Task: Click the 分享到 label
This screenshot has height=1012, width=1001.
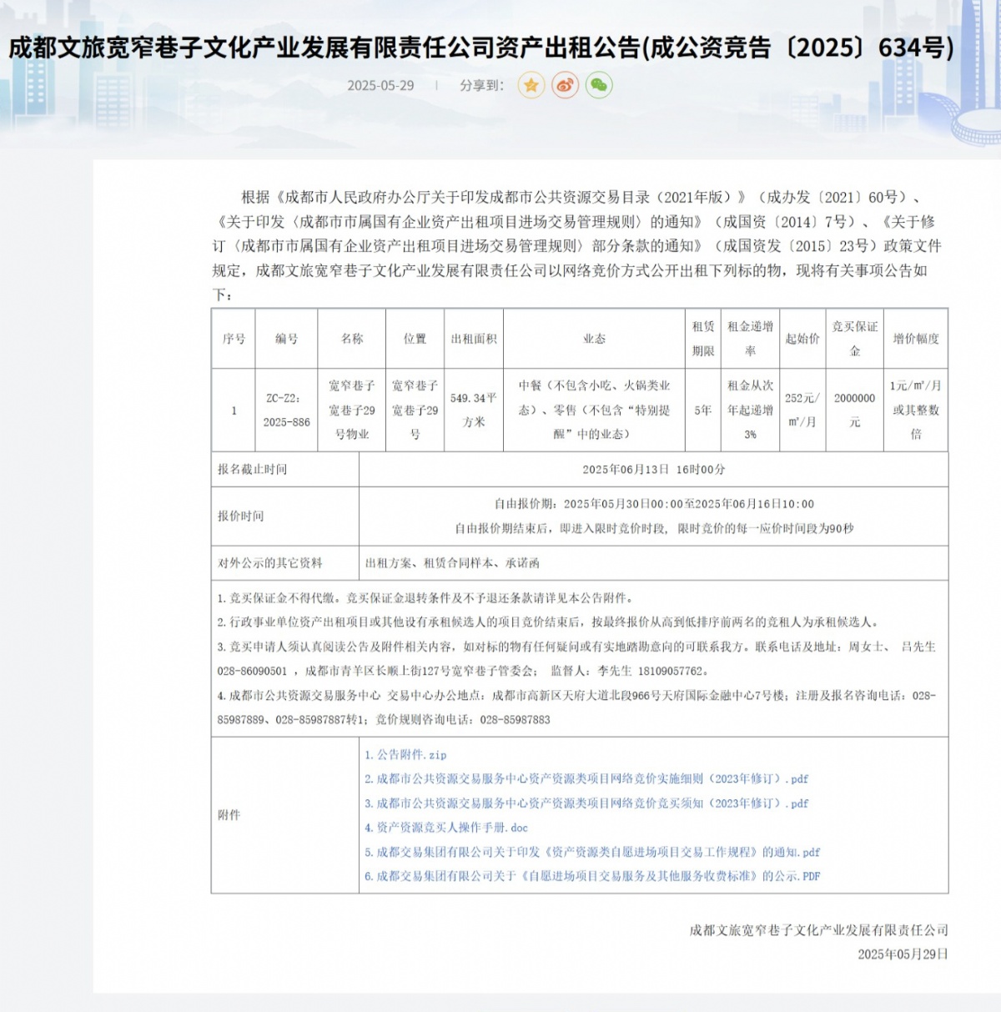Action: pos(482,85)
